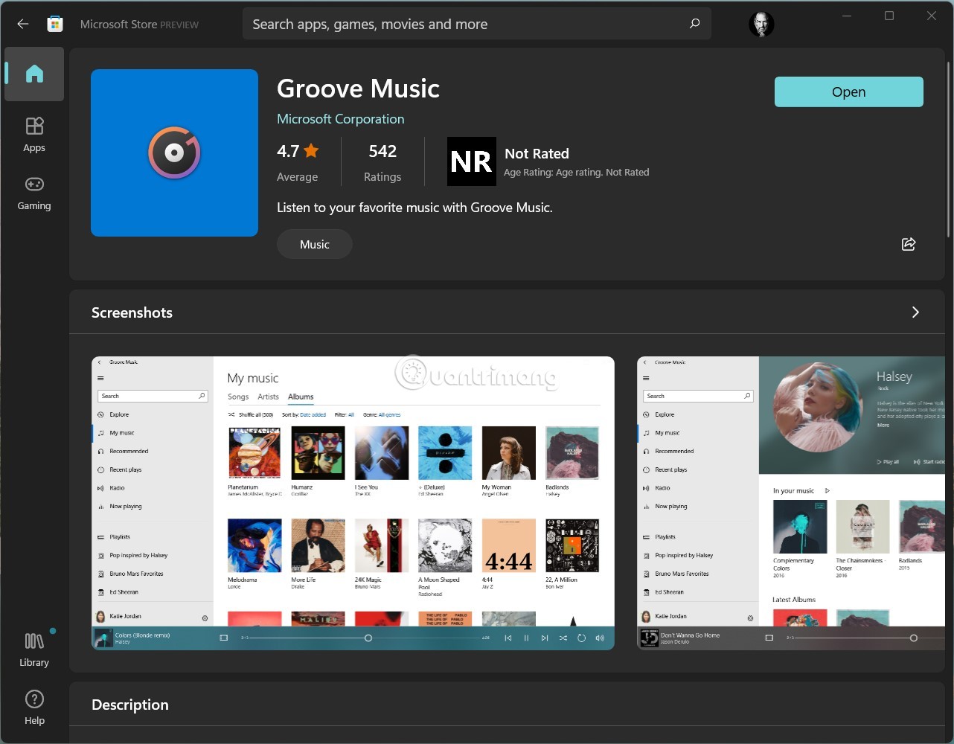Click the vertical scrollbar on right

point(949,149)
